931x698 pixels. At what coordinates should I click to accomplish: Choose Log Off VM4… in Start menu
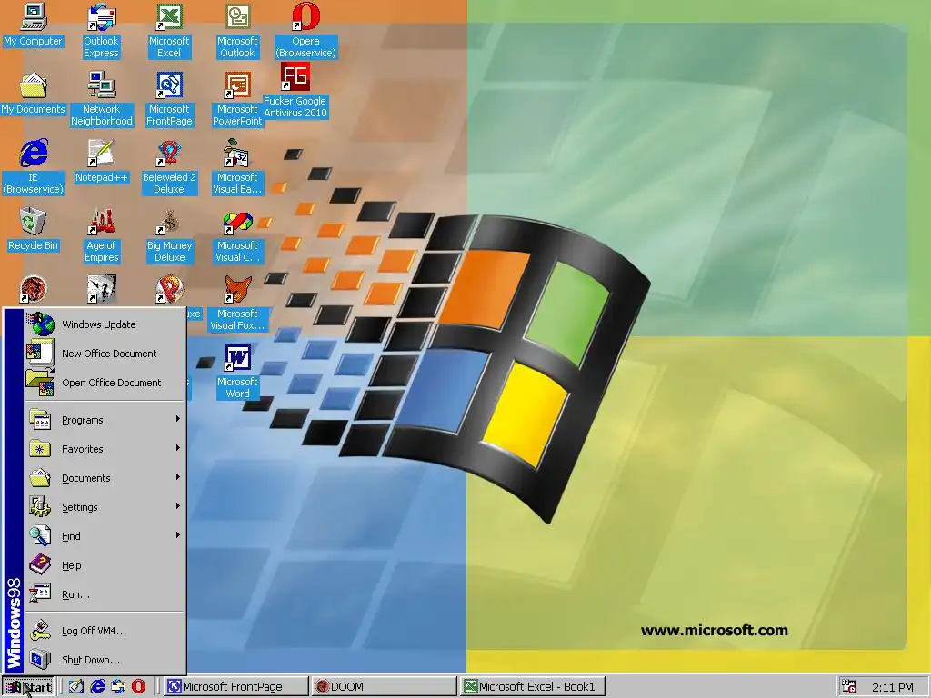pyautogui.click(x=105, y=631)
